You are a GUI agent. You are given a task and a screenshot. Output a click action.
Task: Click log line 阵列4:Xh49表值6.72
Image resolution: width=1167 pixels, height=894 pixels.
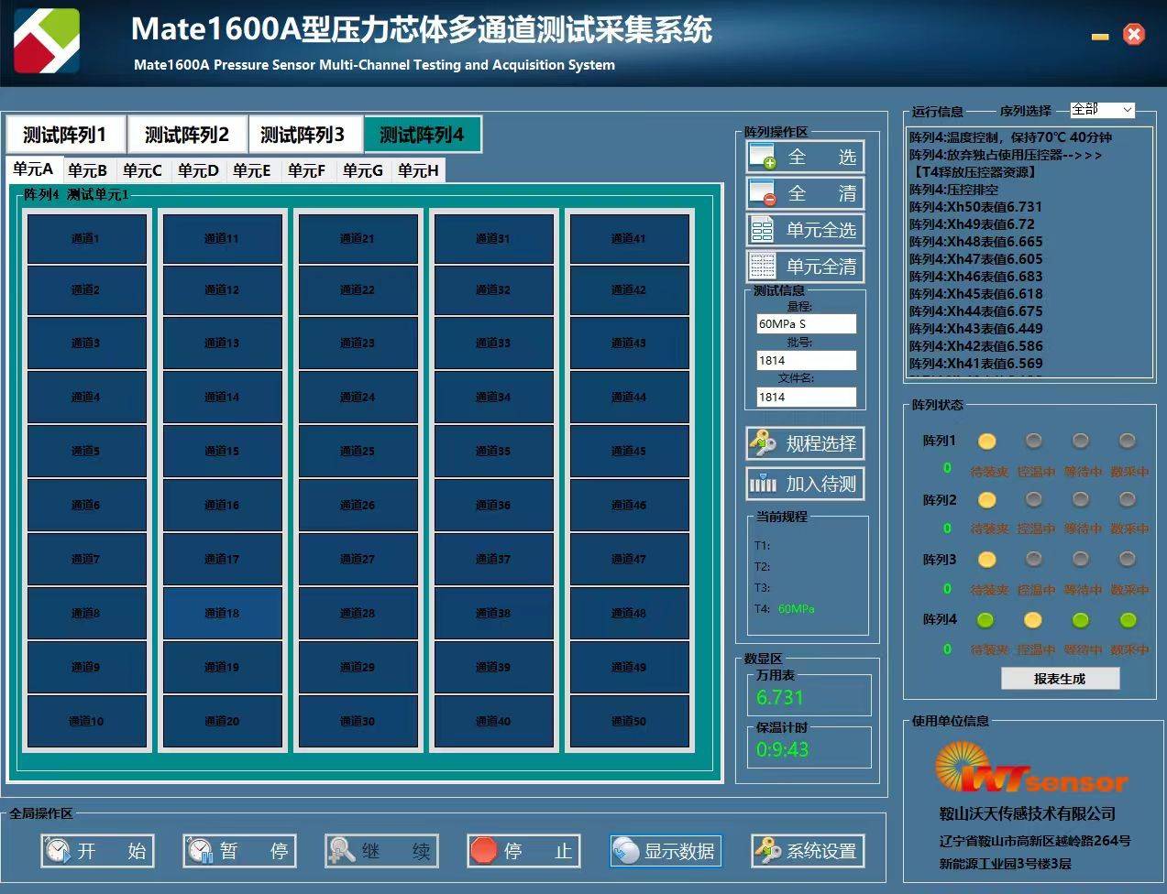972,224
